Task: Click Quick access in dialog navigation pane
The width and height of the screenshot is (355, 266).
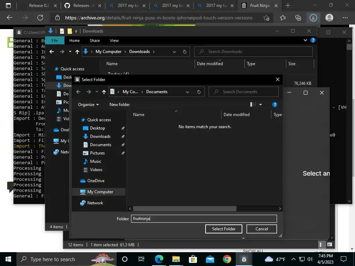Action: tap(99, 119)
